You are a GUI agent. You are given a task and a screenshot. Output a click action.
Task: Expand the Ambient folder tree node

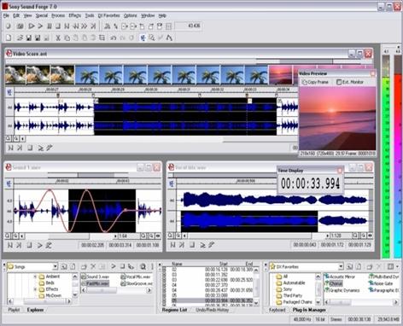[x=35, y=277]
